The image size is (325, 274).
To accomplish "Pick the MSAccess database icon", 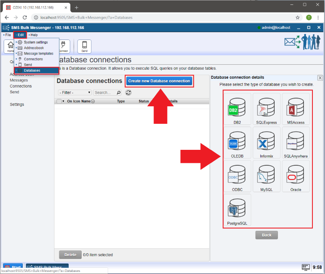I will pos(296,109).
